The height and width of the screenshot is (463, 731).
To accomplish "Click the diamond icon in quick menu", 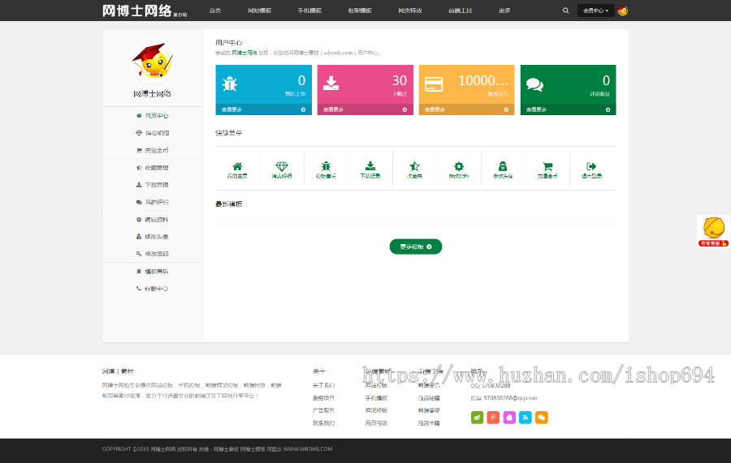I will click(x=282, y=166).
